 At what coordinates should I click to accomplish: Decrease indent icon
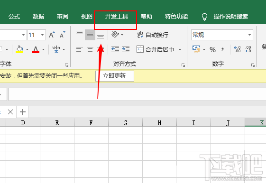coord(115,49)
